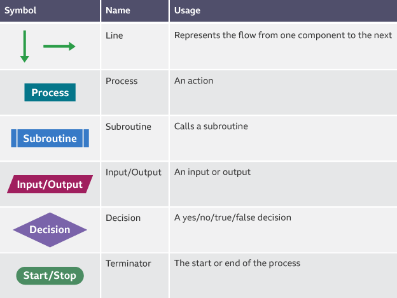Select the Line name cell

point(115,36)
